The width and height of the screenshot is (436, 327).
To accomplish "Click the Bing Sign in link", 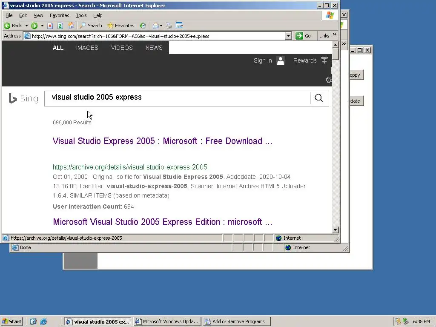I will 263,60.
